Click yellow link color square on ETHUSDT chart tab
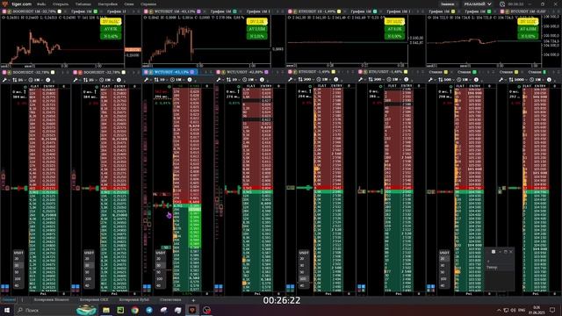This screenshot has height=316, width=562. click(339, 11)
